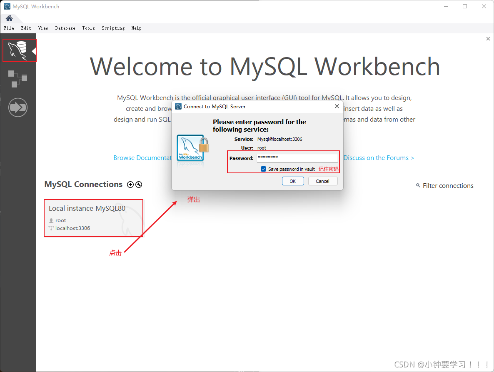Click into the Password input field
This screenshot has width=494, height=372.
297,158
